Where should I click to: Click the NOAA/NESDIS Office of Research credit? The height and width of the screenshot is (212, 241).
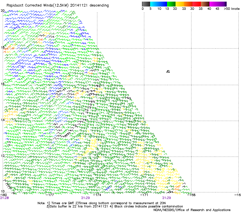coord(192,210)
